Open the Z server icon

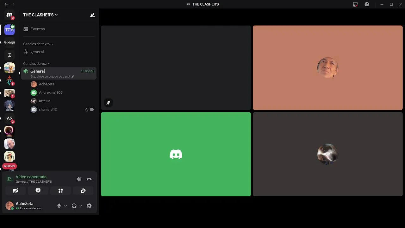[9, 55]
